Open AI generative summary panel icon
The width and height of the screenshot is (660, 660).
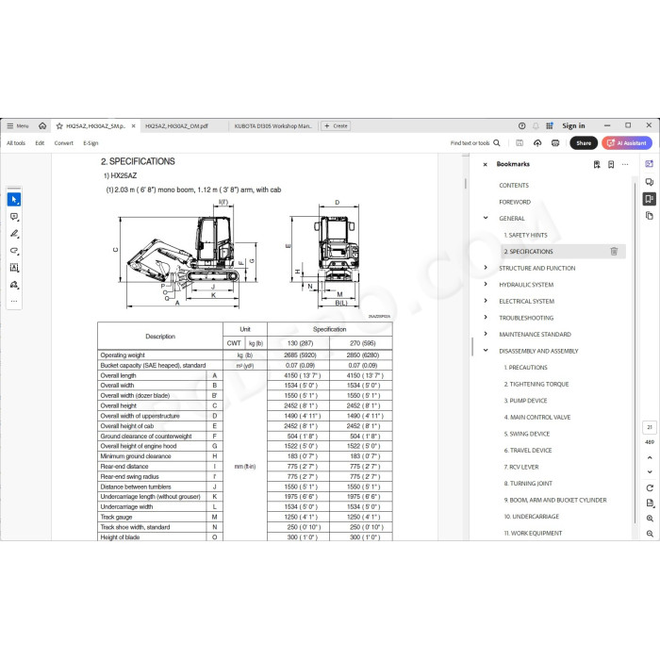[649, 164]
